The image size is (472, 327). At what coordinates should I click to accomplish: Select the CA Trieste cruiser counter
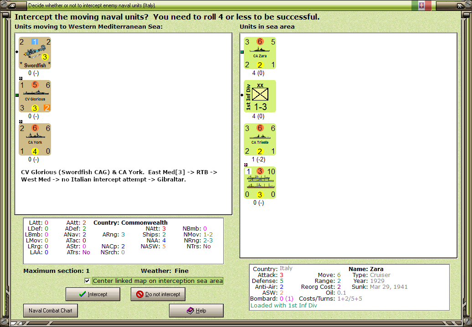pos(260,140)
